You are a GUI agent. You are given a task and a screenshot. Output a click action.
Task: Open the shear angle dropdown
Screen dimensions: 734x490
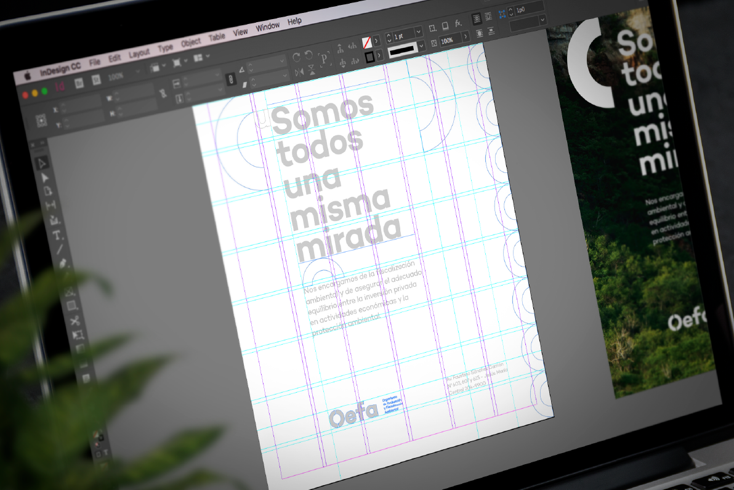click(x=284, y=75)
